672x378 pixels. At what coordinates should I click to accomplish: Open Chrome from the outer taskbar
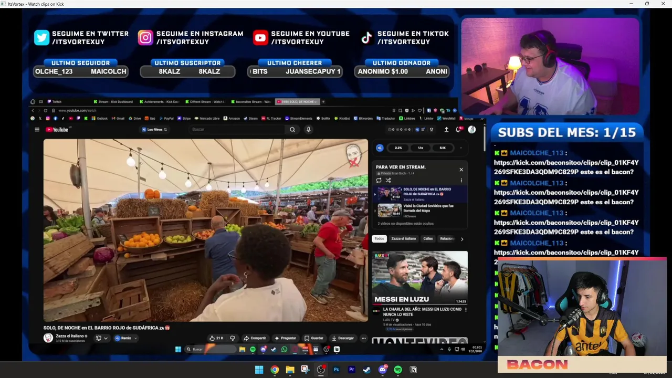click(x=275, y=370)
